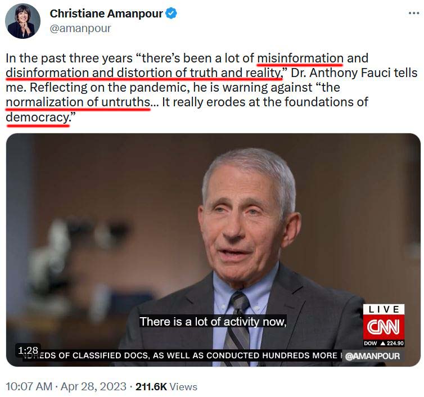Open the Apr 28, 2023 date link
Viewport: 424px width, 397px height.
tap(93, 386)
